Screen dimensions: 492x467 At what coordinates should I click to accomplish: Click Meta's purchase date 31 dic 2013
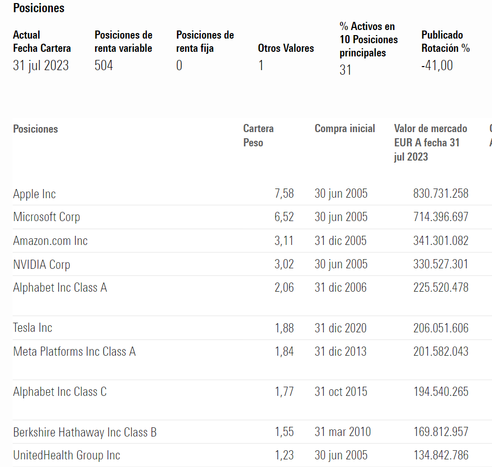pos(341,352)
